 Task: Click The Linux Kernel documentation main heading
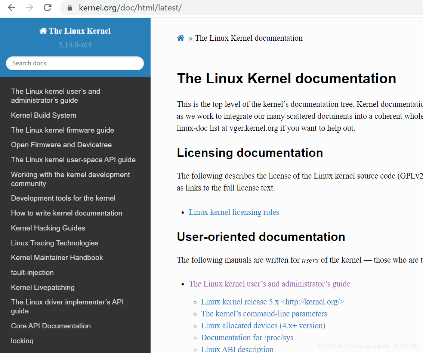[x=287, y=78]
